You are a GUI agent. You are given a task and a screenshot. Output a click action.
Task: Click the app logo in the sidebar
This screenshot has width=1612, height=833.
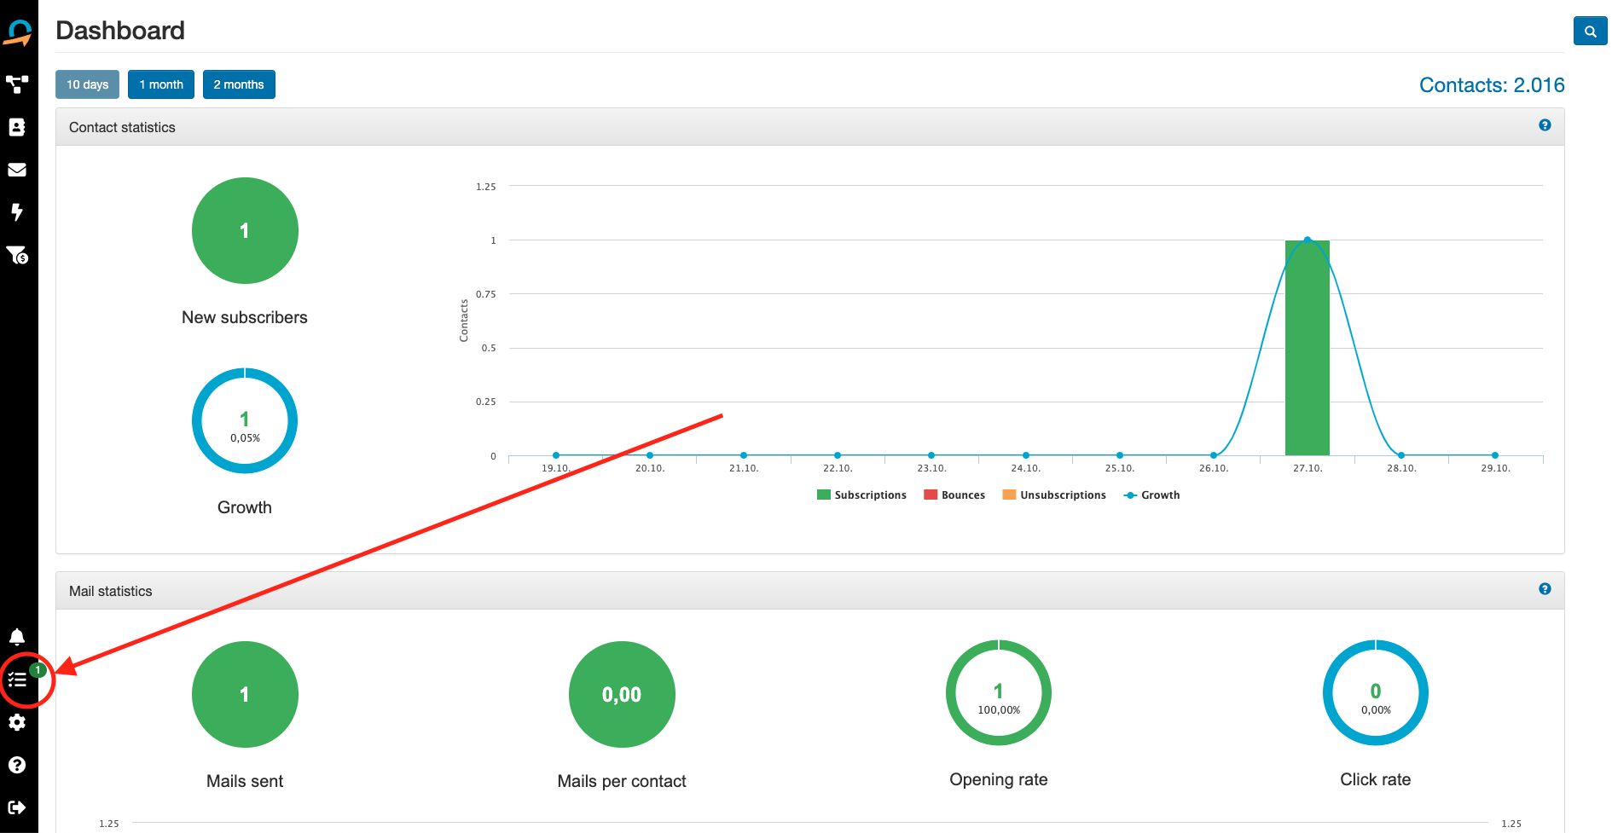click(x=18, y=33)
